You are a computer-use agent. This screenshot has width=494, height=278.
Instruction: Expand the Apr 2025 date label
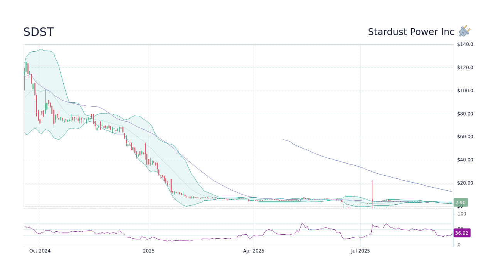[254, 251]
